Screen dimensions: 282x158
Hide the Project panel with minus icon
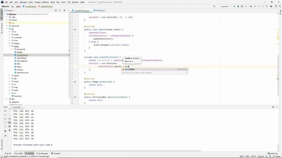[x=68, y=11]
